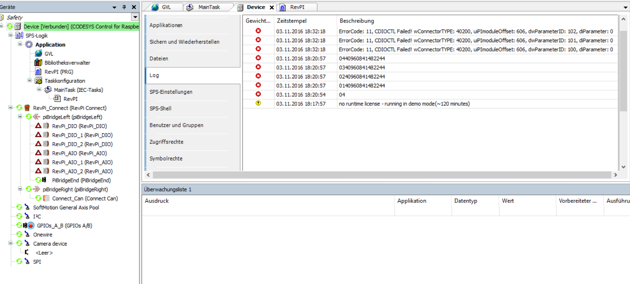Screen dimensions: 630x284
Task: Collapse the Application tree node
Action: (x=20, y=44)
